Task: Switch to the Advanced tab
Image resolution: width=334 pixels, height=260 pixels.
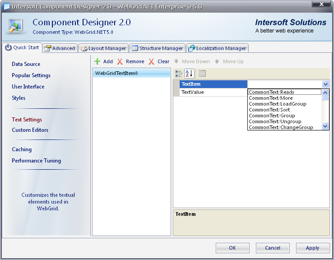Action: tap(60, 48)
